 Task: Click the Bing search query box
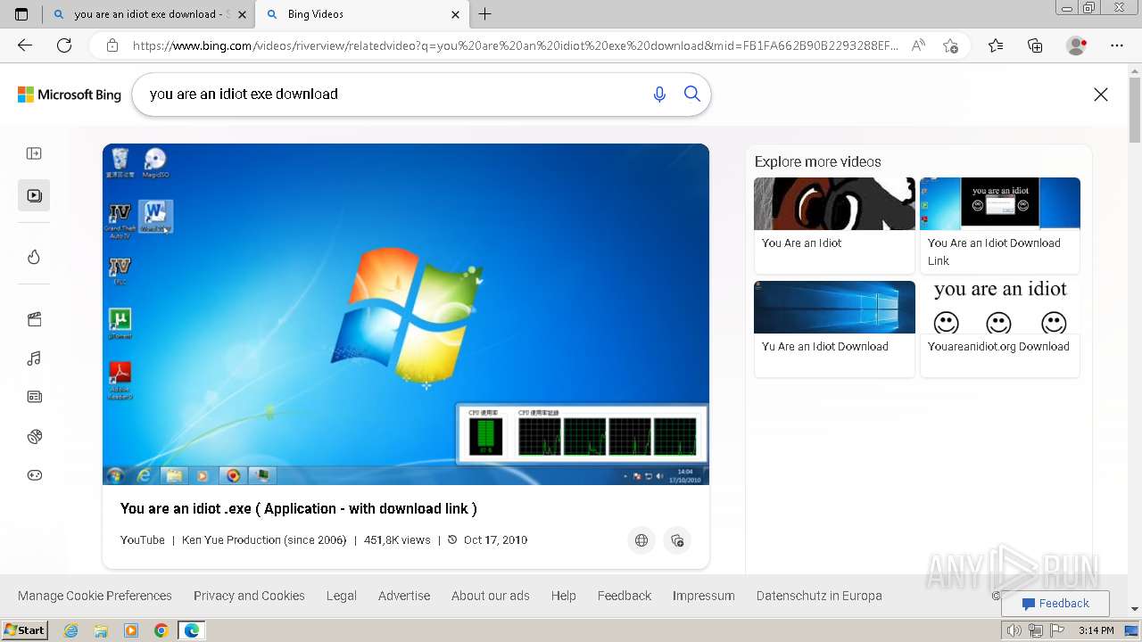(x=393, y=95)
